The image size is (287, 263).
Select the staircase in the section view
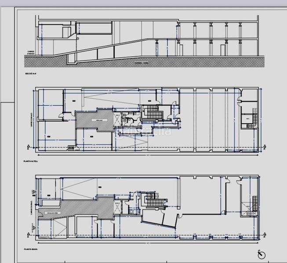tap(67, 33)
